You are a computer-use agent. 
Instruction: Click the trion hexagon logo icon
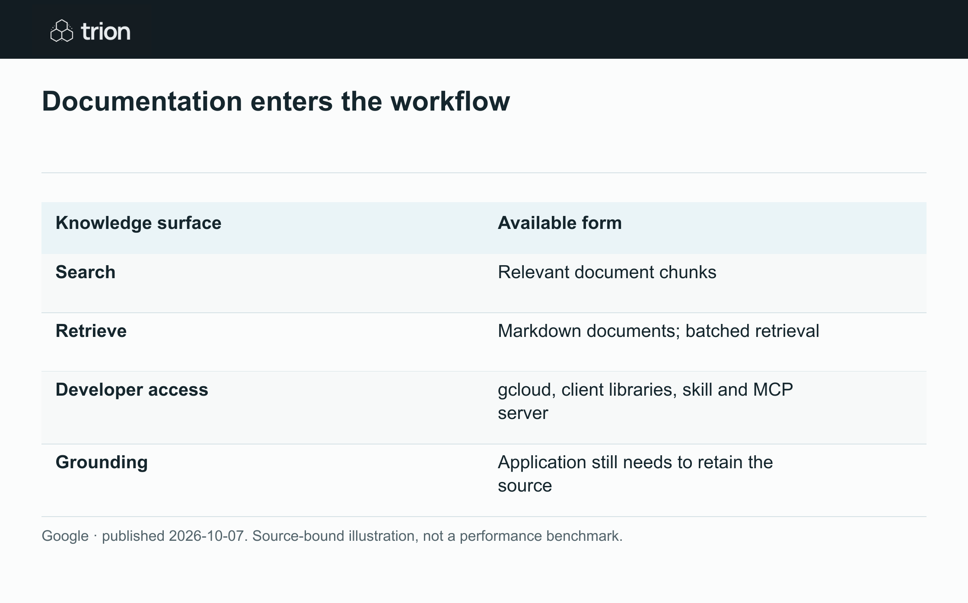tap(62, 31)
